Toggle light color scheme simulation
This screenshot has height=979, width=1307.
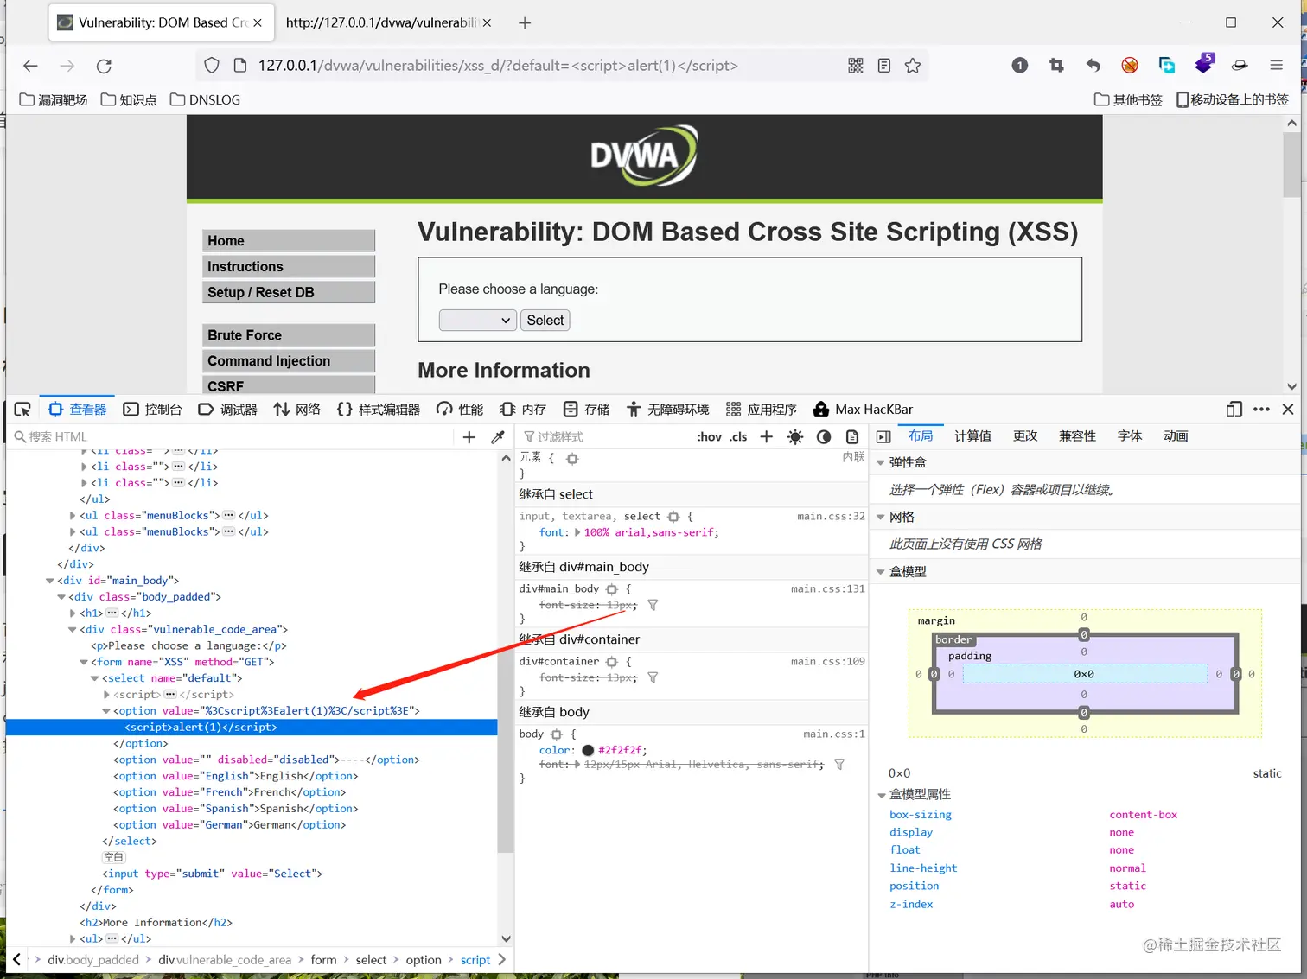click(795, 437)
